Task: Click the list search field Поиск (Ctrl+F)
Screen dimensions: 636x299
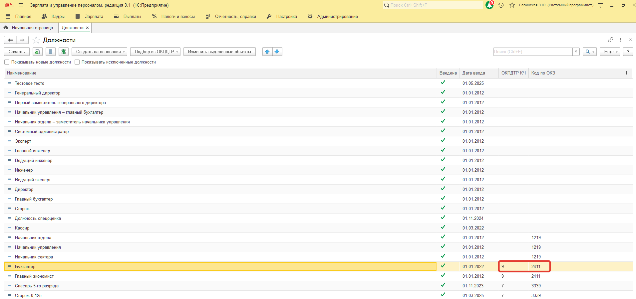Action: coord(532,52)
